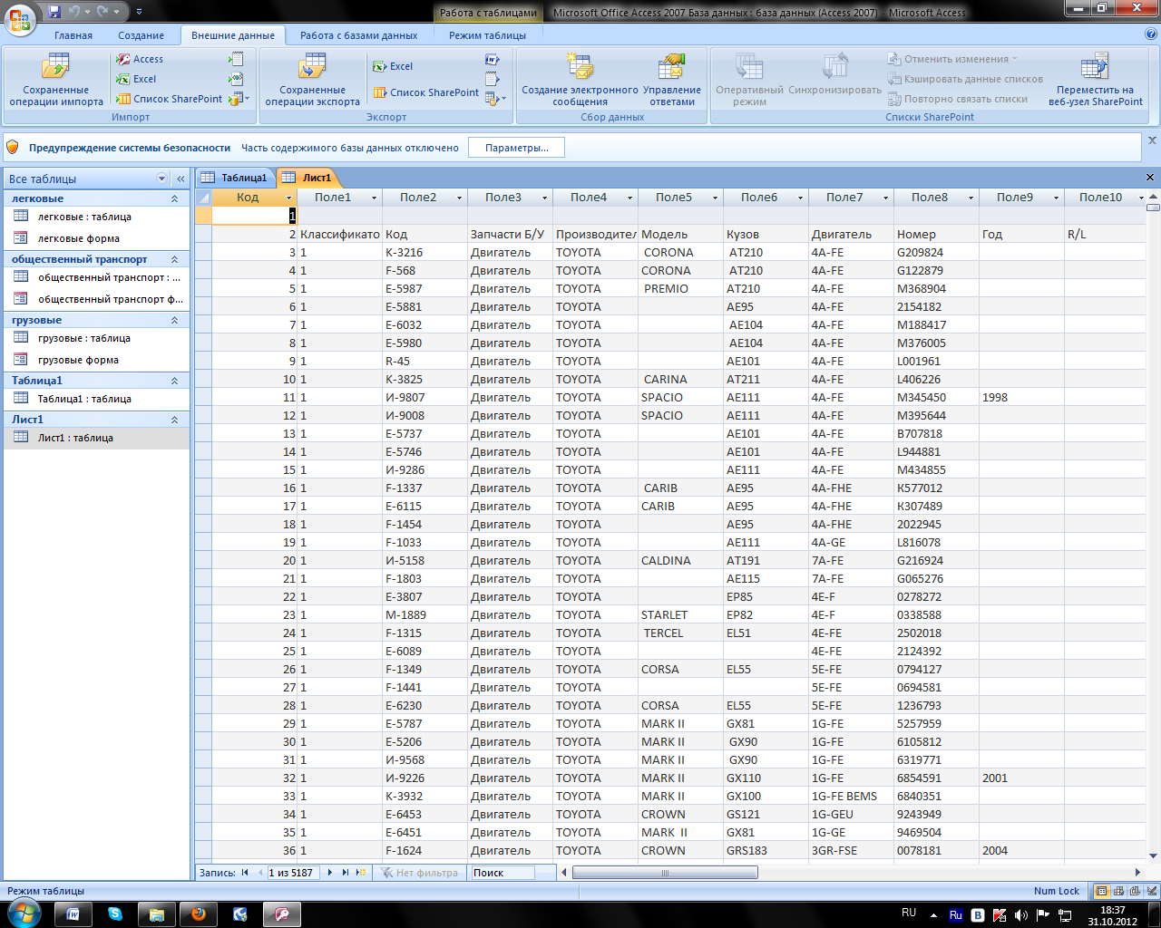
Task: Open Skype from the taskbar
Action: coord(114,914)
